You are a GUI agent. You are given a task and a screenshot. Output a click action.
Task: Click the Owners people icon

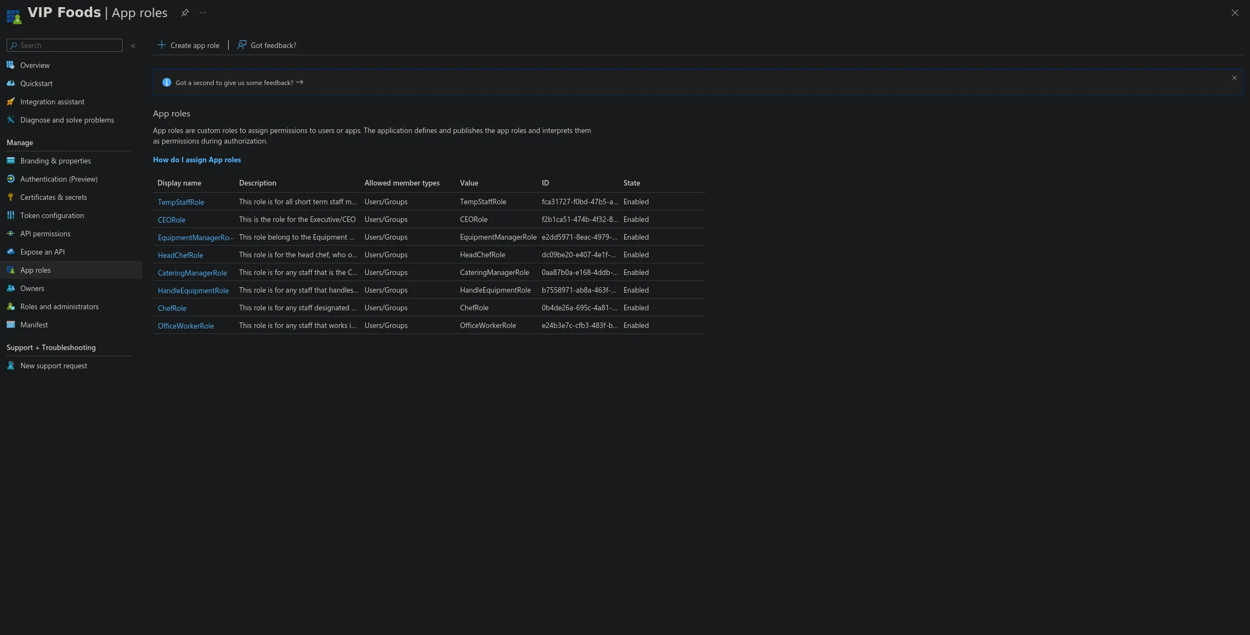(10, 288)
